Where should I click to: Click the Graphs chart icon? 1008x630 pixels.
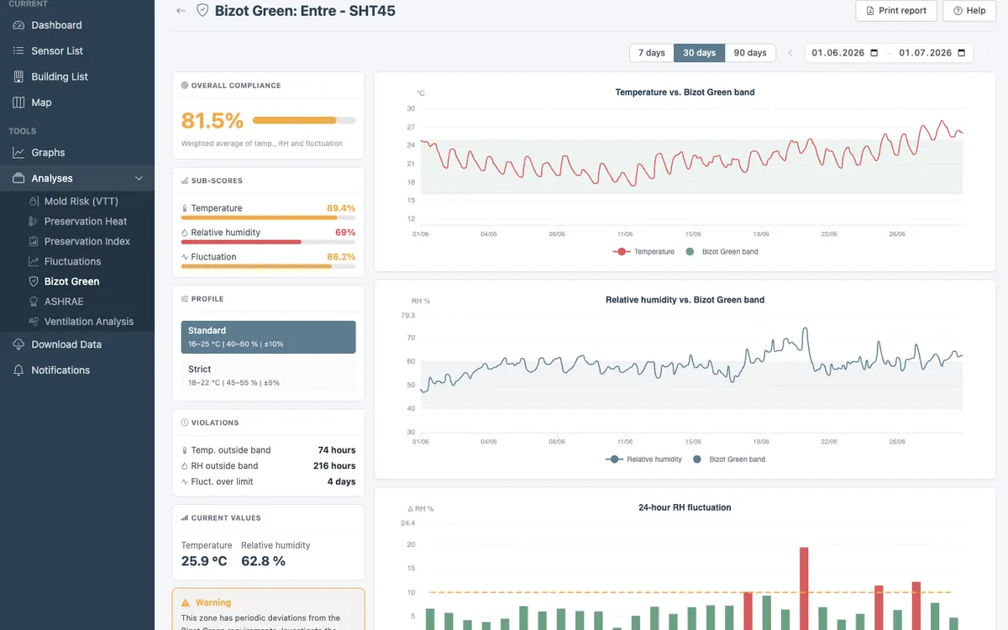(x=18, y=153)
